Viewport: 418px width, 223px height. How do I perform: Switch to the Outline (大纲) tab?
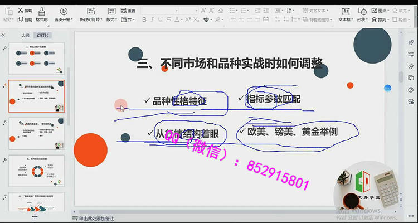(x=25, y=35)
